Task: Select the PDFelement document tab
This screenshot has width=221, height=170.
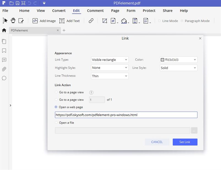Action: point(35,30)
